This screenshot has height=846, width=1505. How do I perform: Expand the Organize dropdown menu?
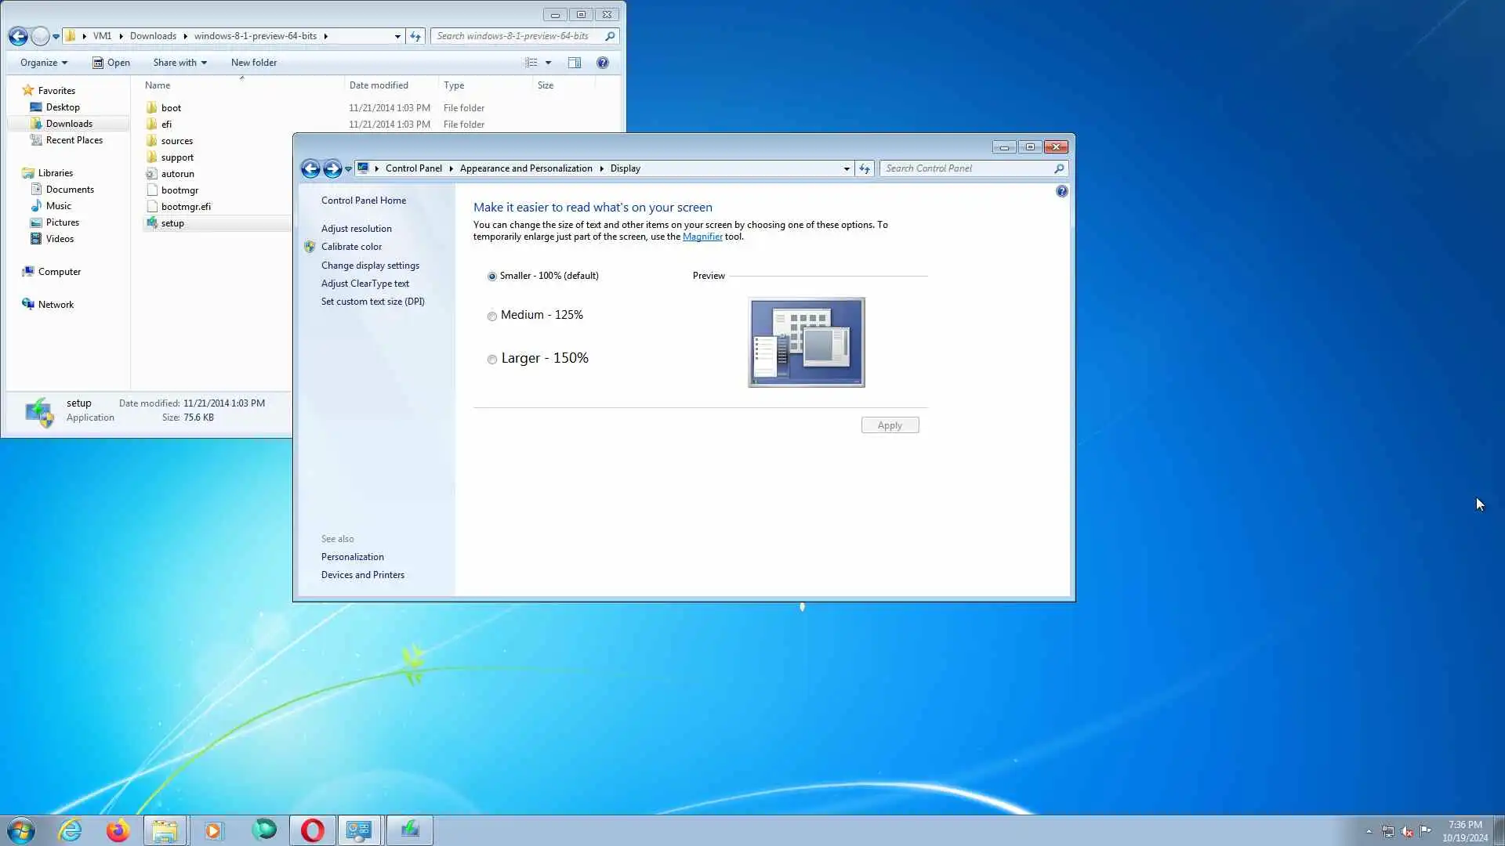pos(44,63)
